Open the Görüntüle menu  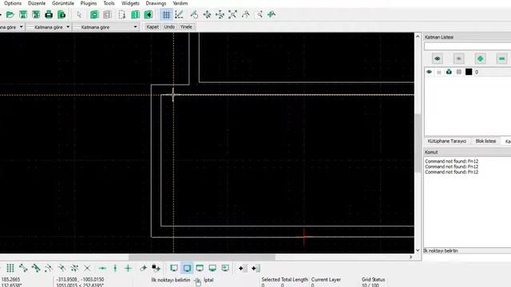click(63, 3)
